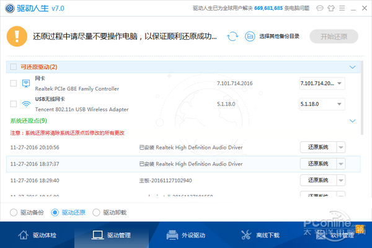Click the laptop icon for 驱动管理
The image size is (372, 248).
[x=97, y=235]
